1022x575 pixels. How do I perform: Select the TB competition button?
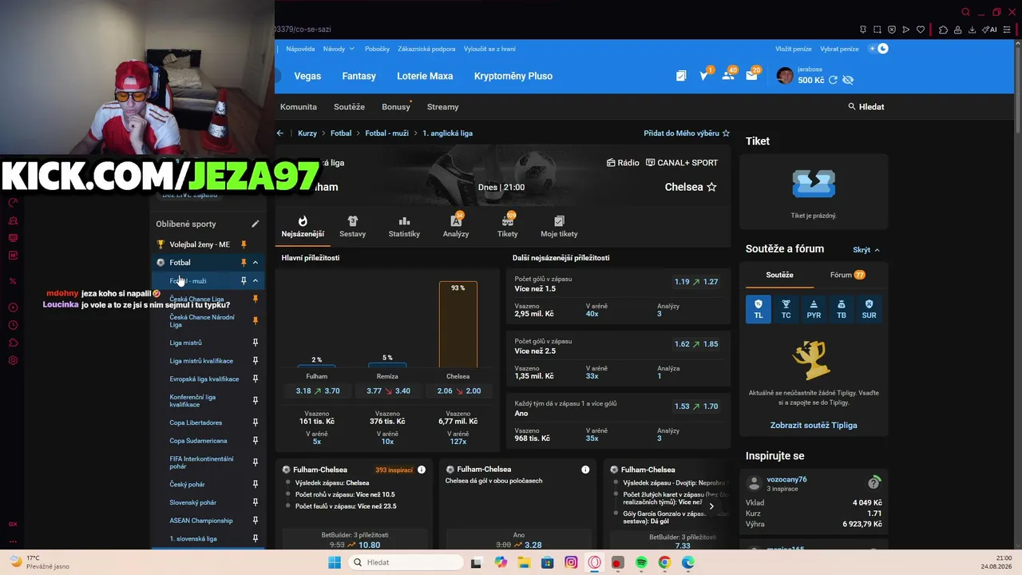[x=842, y=309]
